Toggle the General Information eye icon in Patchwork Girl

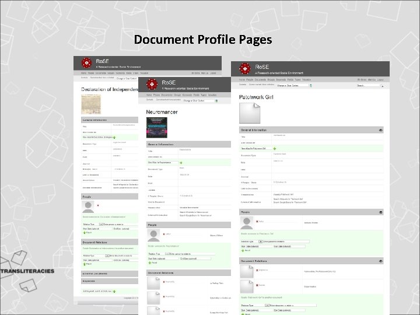[380, 130]
